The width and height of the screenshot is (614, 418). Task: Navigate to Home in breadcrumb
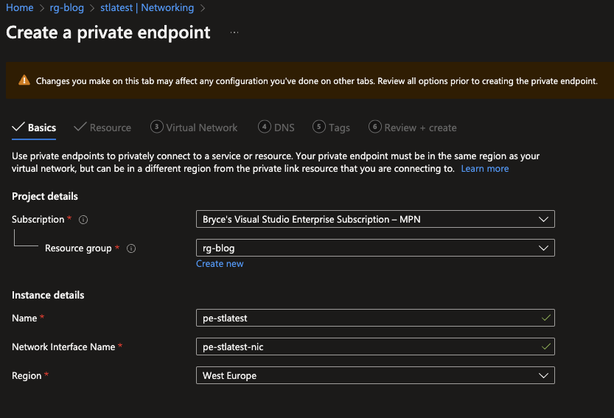pyautogui.click(x=19, y=8)
